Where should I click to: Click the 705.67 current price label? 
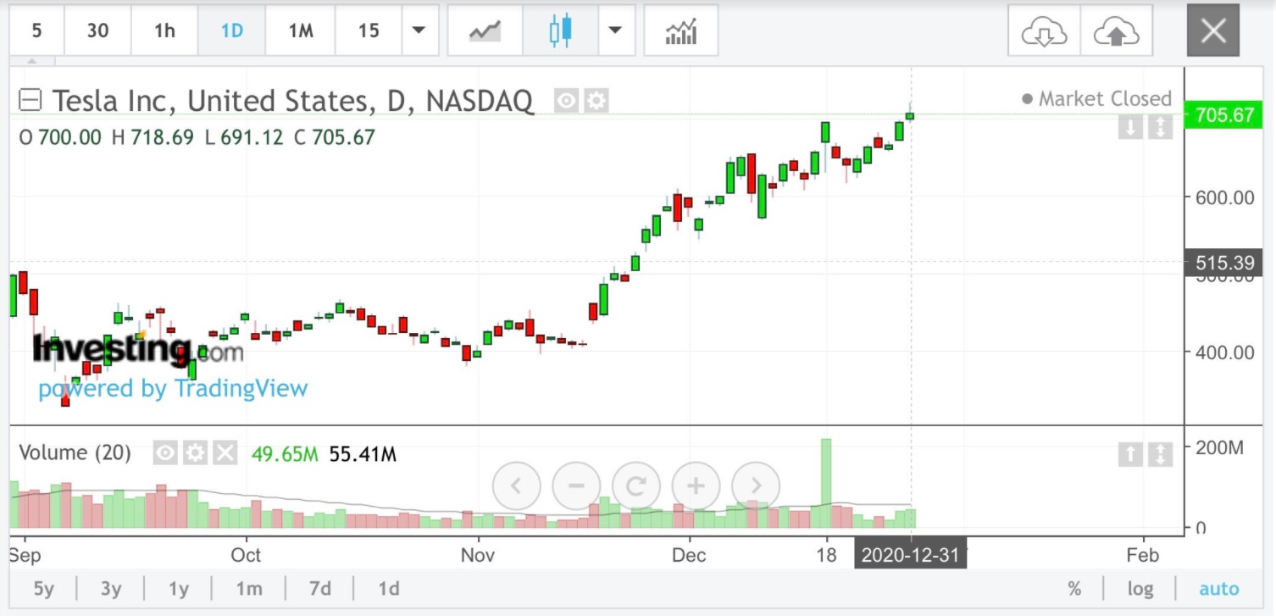tap(1224, 114)
